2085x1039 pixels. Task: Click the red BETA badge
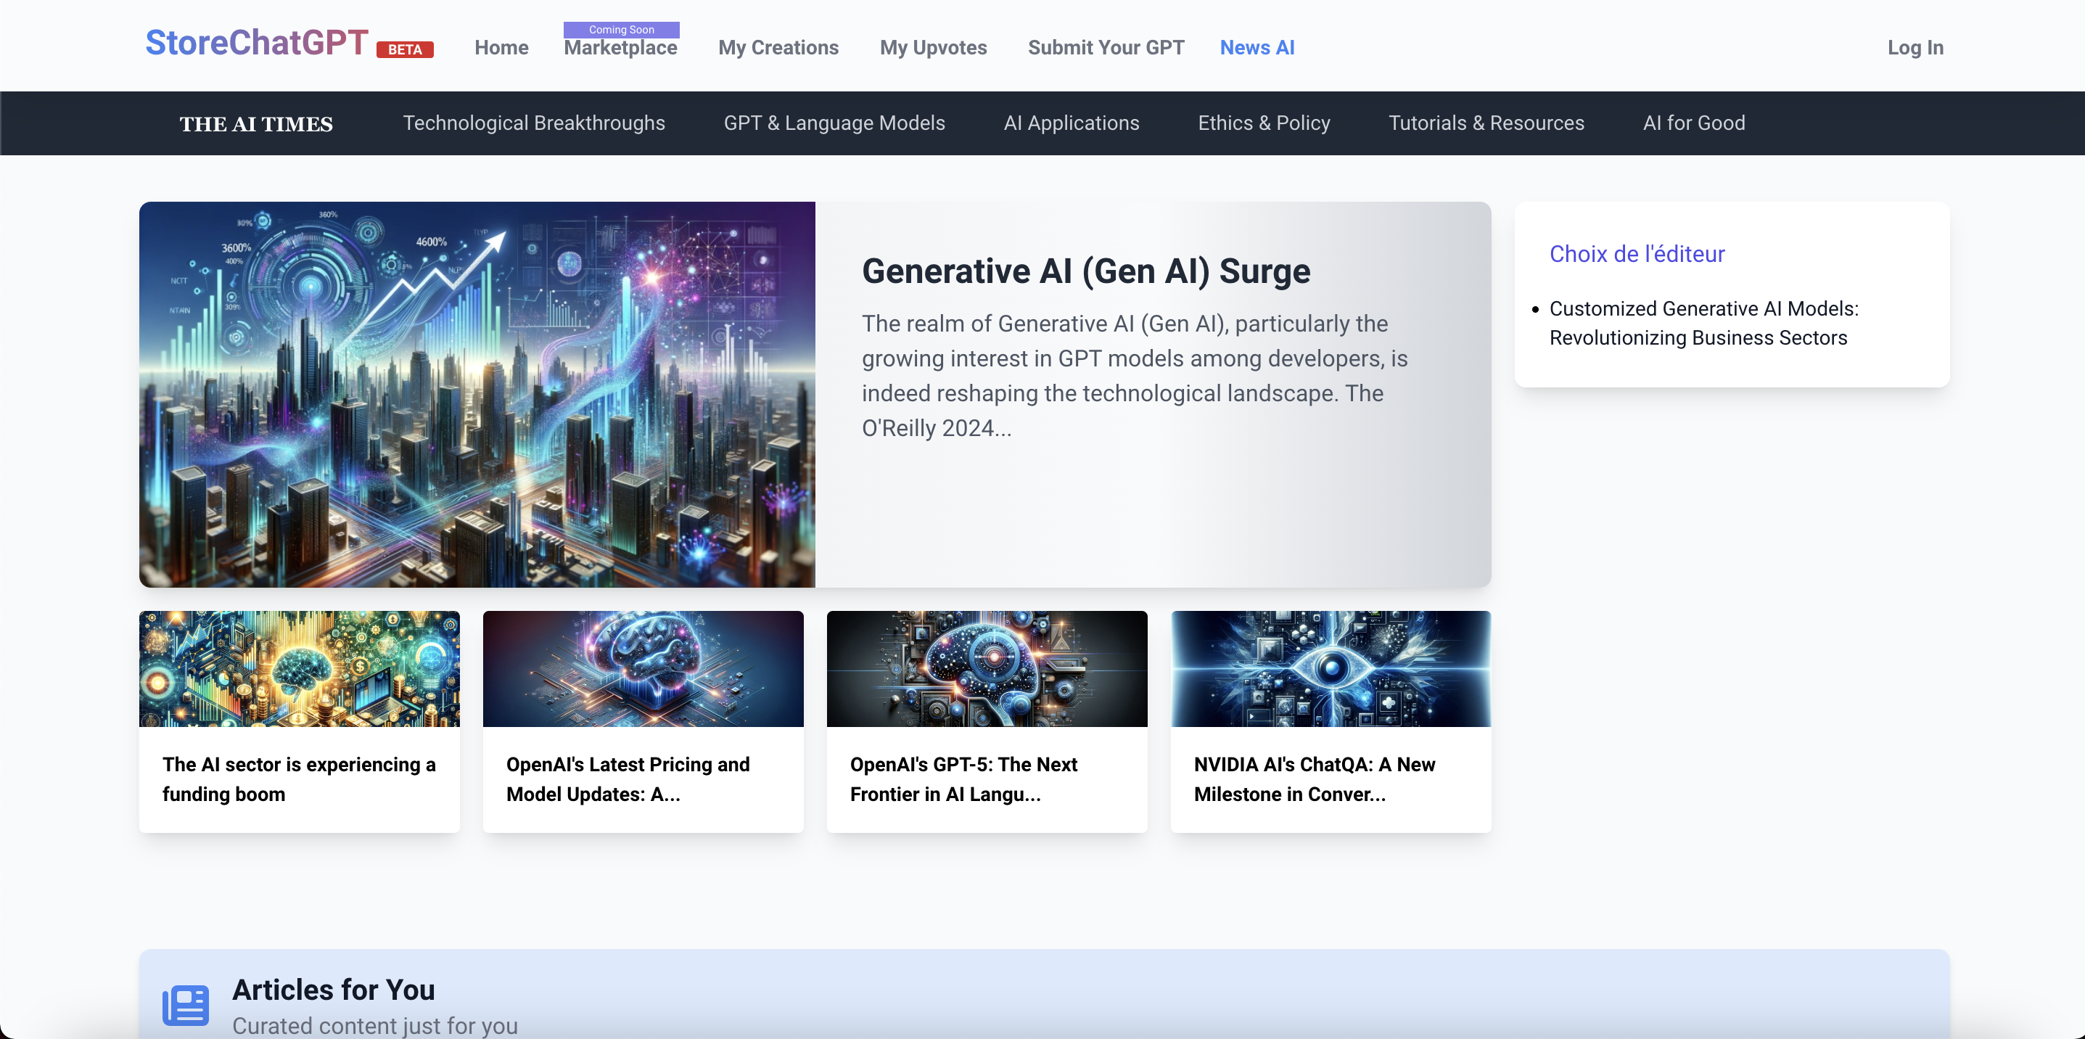pyautogui.click(x=405, y=50)
